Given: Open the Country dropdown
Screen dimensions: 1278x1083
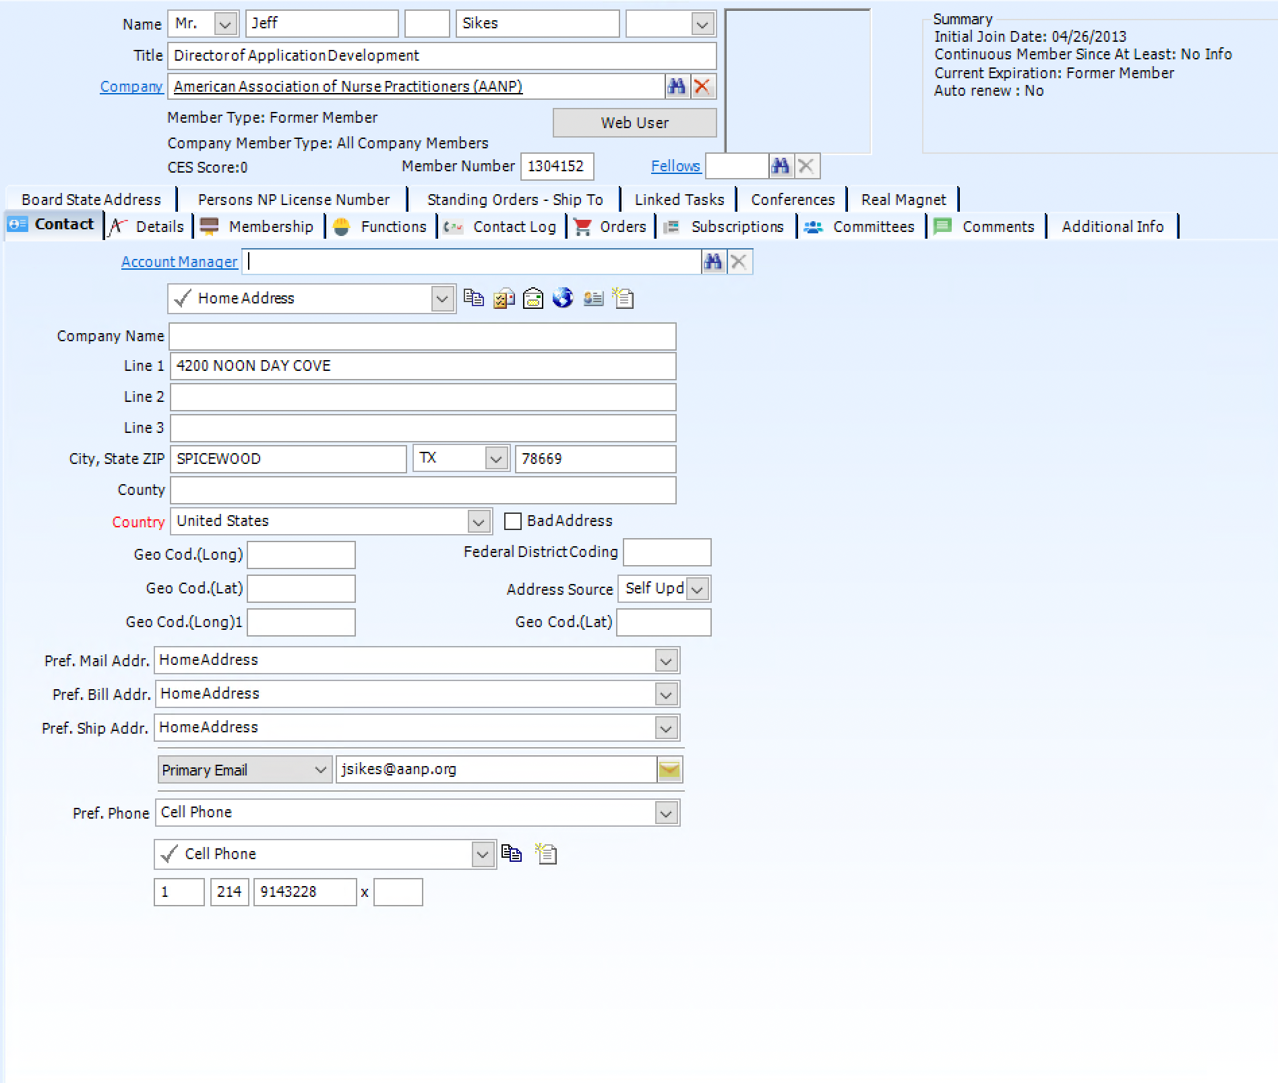Looking at the screenshot, I should [x=479, y=521].
